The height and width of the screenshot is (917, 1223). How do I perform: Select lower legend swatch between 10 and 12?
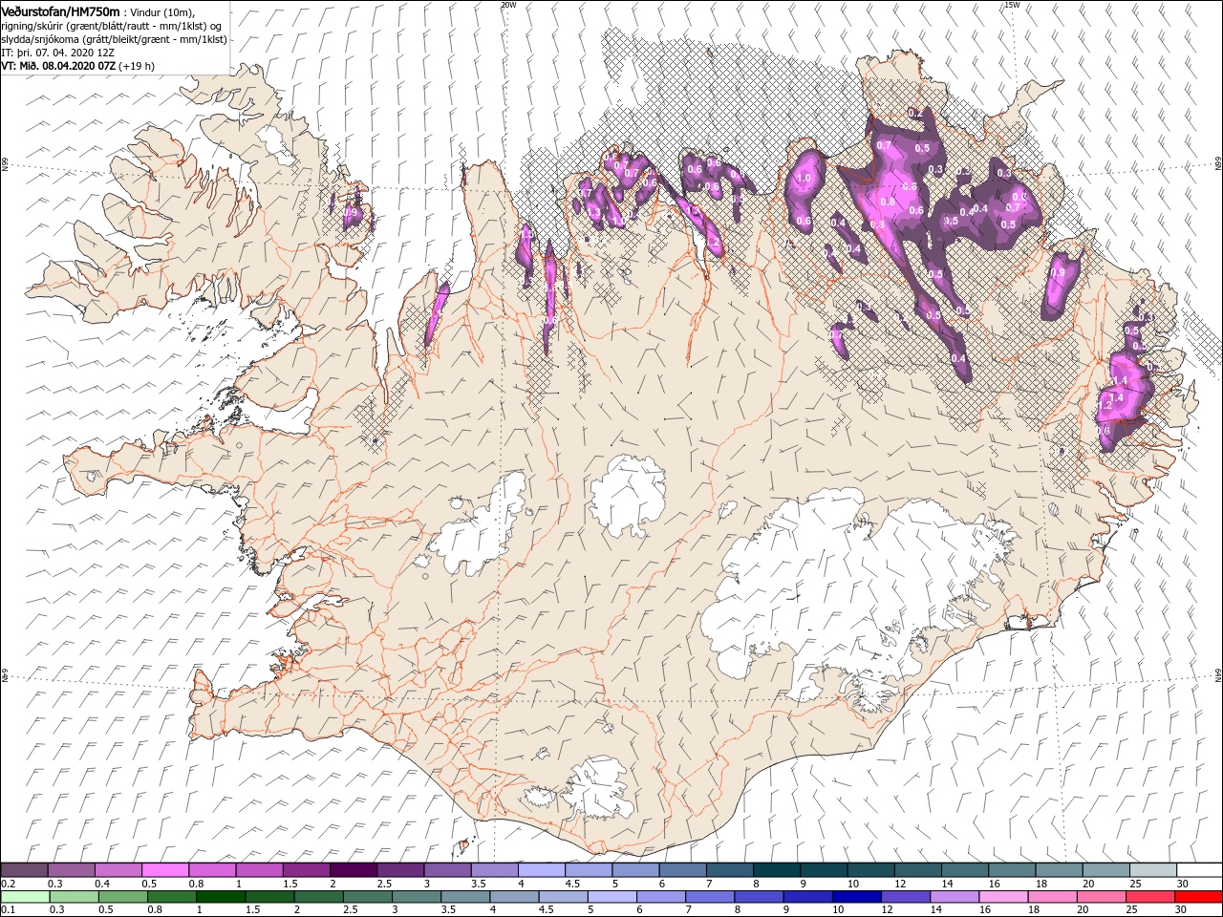click(x=856, y=897)
